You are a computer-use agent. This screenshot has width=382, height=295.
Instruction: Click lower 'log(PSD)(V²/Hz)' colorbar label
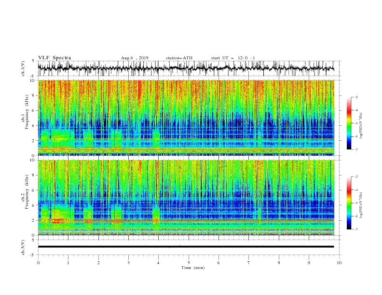[x=361, y=205]
